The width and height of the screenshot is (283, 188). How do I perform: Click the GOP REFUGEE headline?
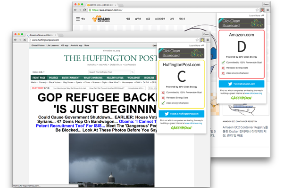point(97,103)
